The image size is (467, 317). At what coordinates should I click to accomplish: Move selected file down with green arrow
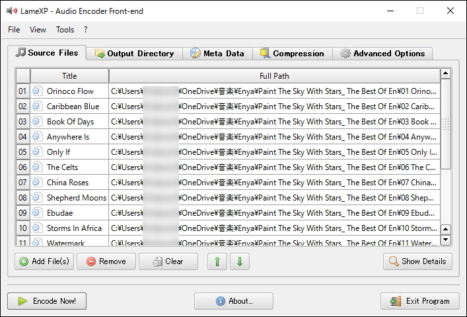point(240,261)
